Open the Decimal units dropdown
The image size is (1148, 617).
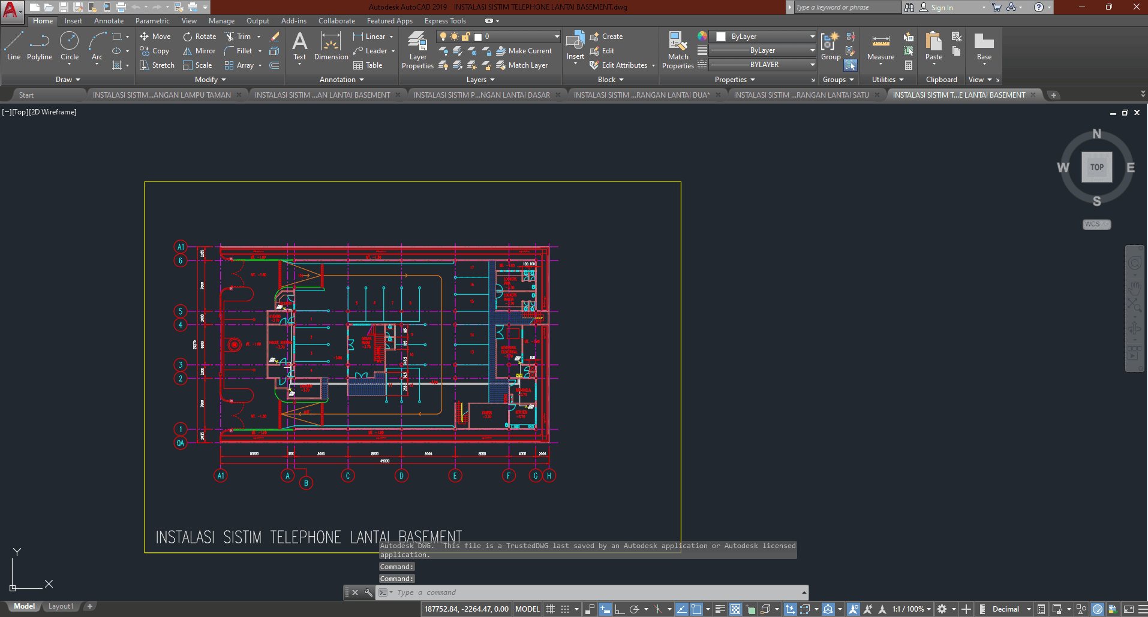tap(1029, 609)
